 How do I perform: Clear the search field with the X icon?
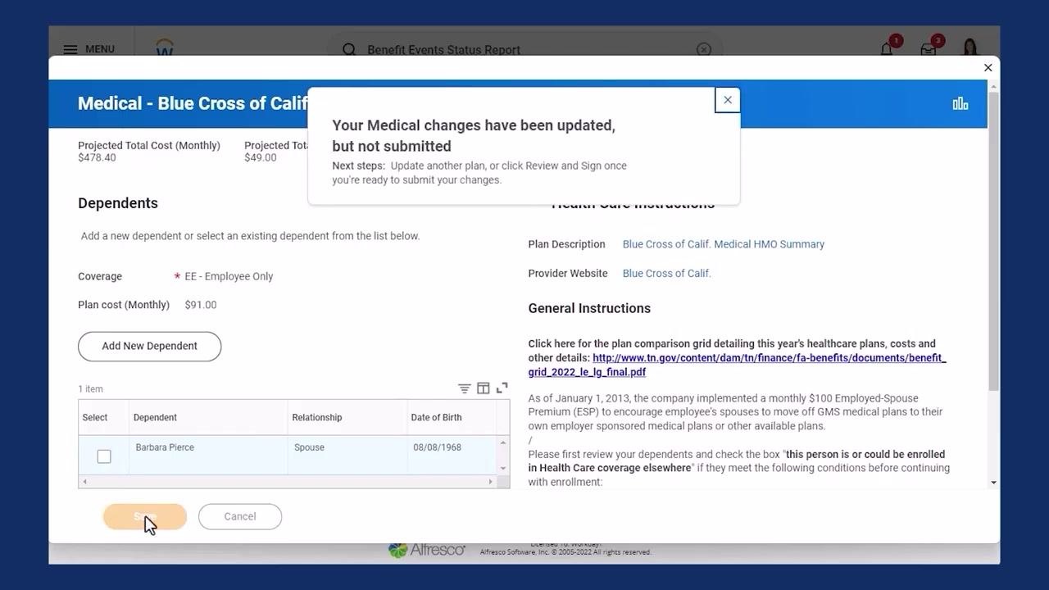point(704,49)
